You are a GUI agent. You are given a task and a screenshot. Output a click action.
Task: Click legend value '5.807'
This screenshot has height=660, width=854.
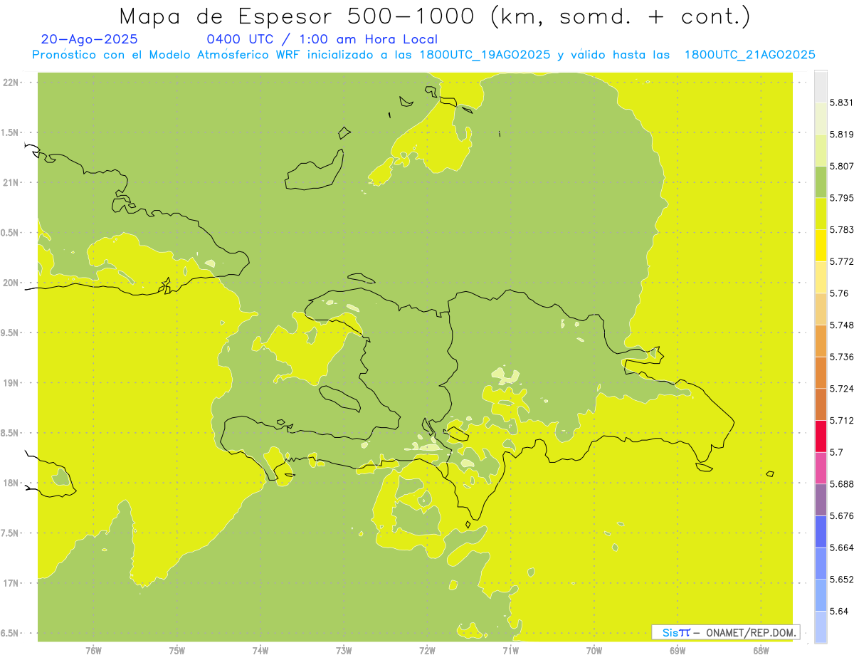(x=841, y=167)
